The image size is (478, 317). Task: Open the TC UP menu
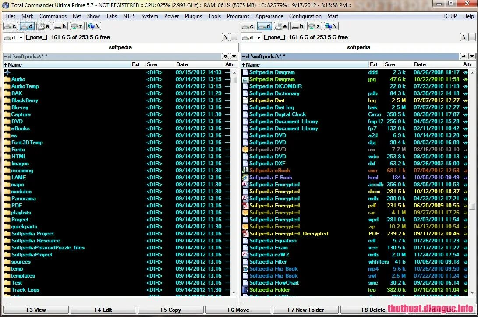point(450,16)
